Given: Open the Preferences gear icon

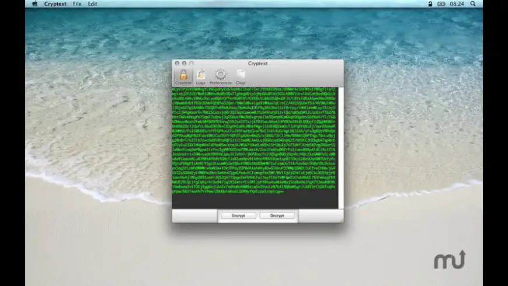Looking at the screenshot, I should pyautogui.click(x=220, y=77).
